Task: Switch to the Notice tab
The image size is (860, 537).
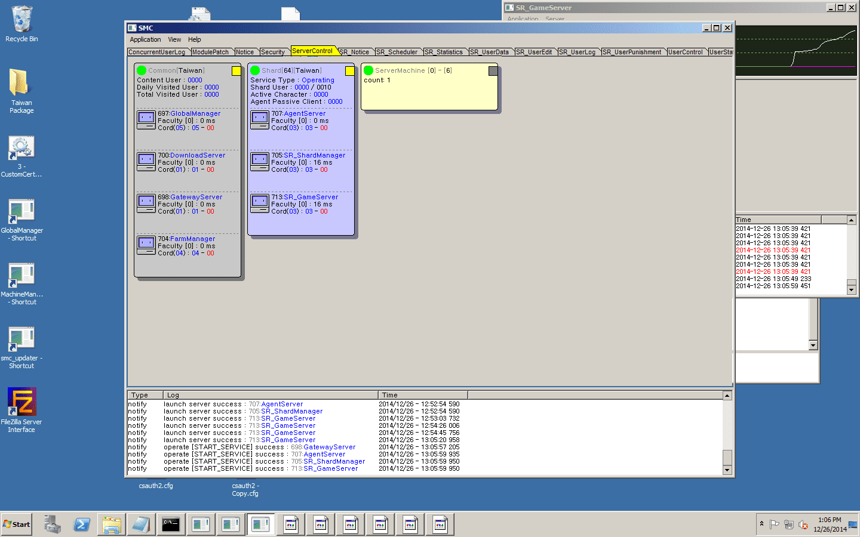Action: (x=245, y=52)
